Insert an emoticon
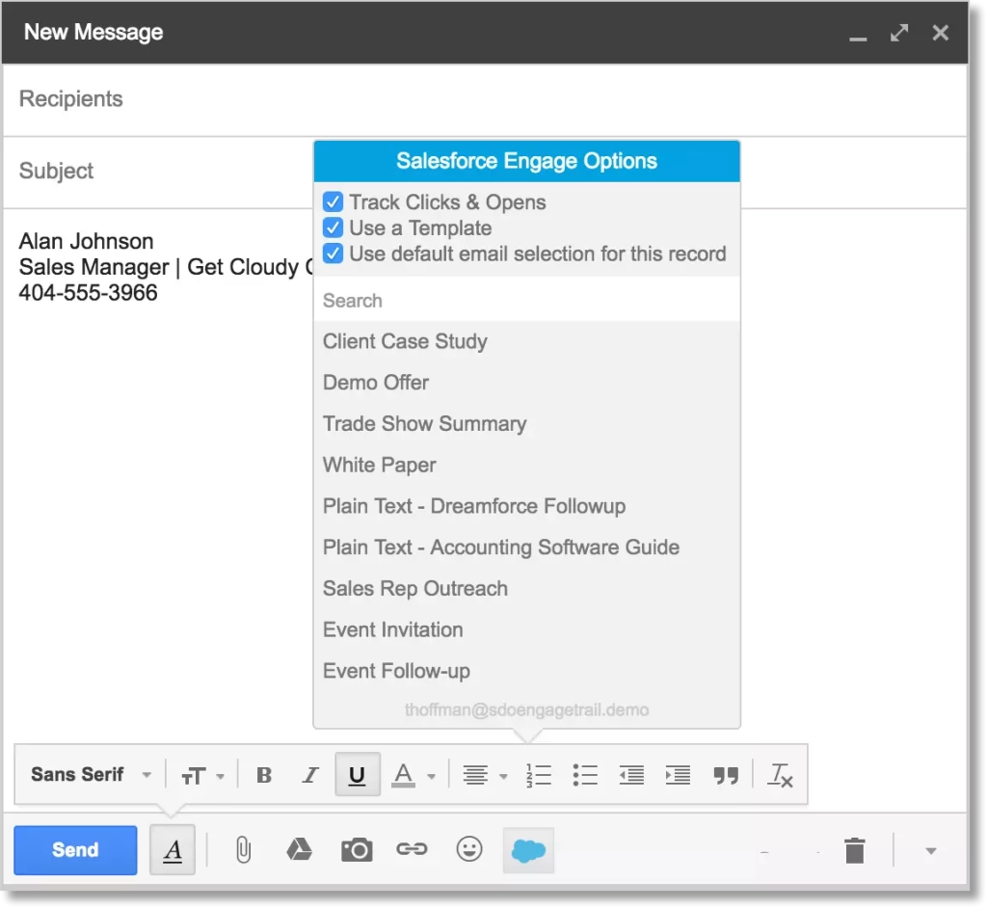Screen dimensions: 987x908 [469, 850]
